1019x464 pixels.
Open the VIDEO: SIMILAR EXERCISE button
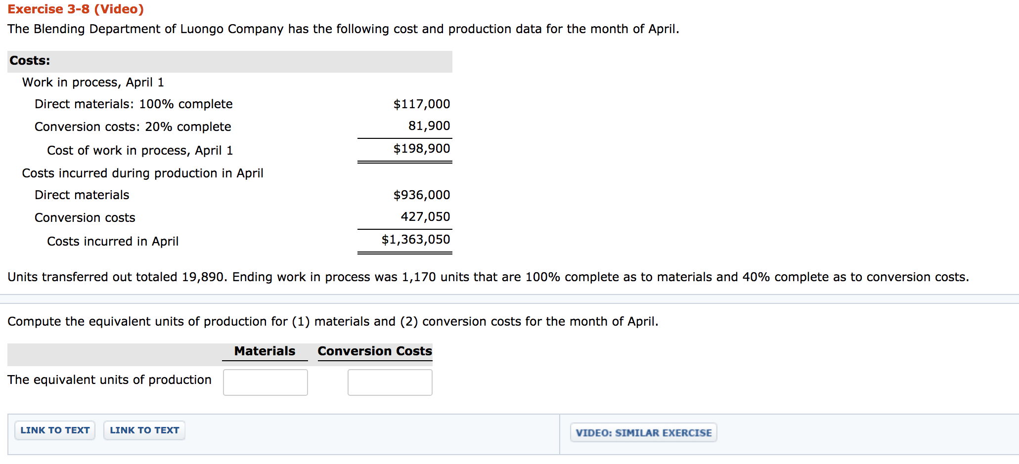(643, 433)
